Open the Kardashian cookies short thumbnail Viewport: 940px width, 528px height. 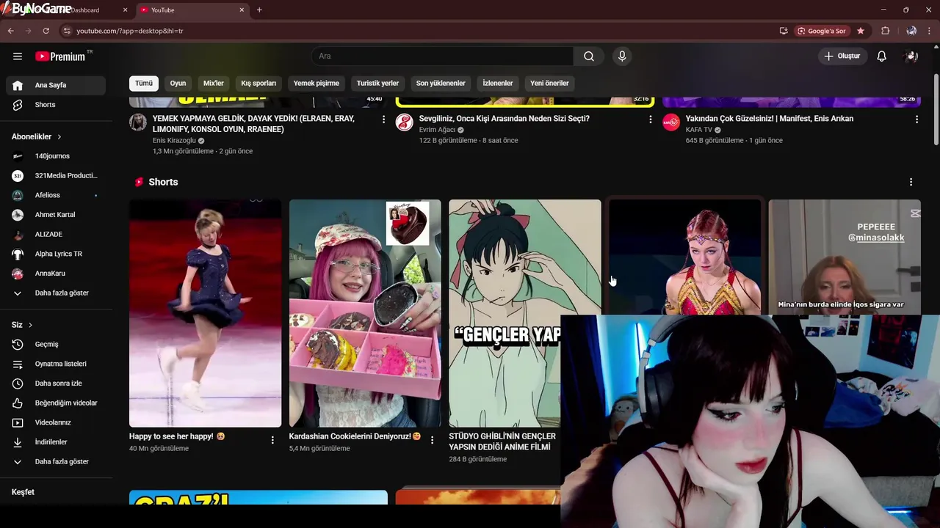pyautogui.click(x=365, y=313)
